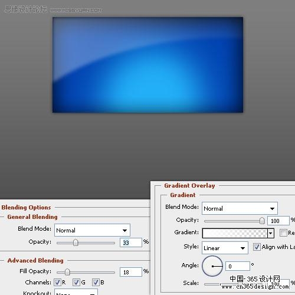Click the Fill Opacity slider handle

[67, 272]
